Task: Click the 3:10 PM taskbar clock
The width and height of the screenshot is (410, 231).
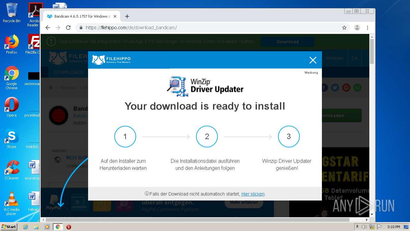Action: (393, 227)
